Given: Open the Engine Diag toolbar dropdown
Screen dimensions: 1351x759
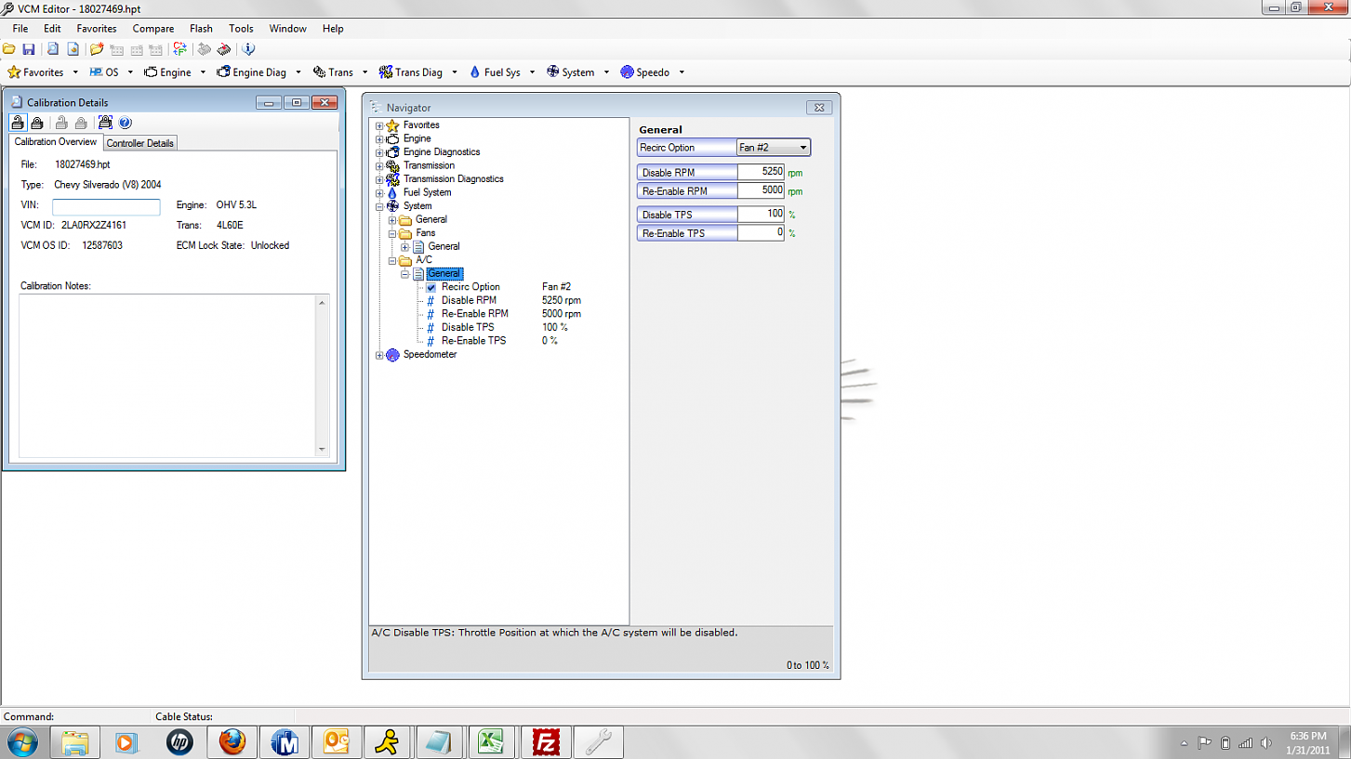Looking at the screenshot, I should click(298, 72).
